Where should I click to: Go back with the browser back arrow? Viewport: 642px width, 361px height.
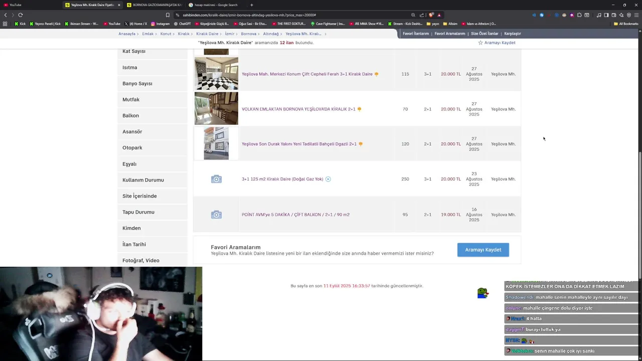(6, 15)
